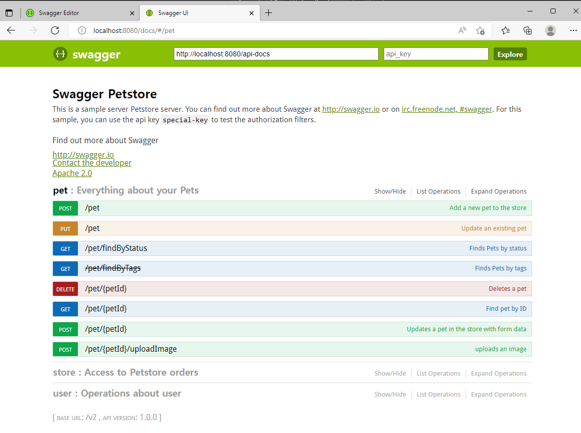Open the http://swagger.io link under Find out more

pyautogui.click(x=83, y=155)
